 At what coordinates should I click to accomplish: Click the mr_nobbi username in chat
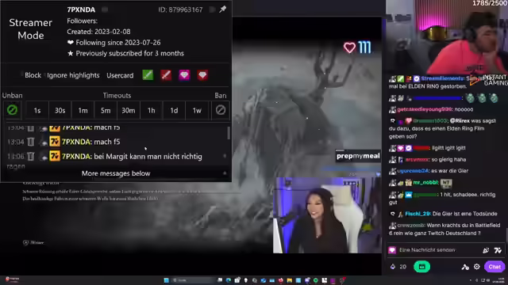coord(425,183)
